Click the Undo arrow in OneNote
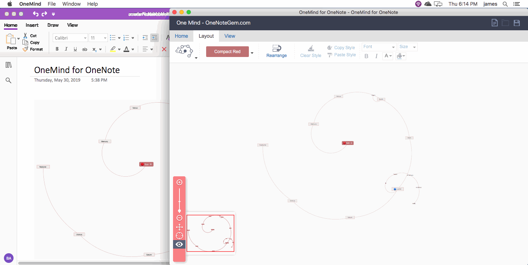The width and height of the screenshot is (528, 265). click(x=36, y=14)
